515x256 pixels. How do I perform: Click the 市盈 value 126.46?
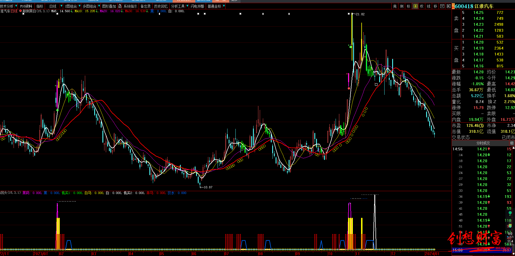pos(473,125)
